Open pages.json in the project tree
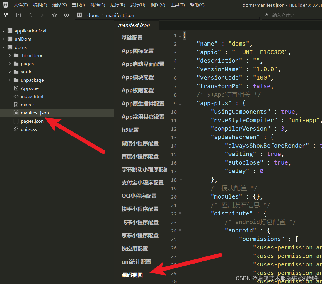Viewport: 322px width, 284px height. pos(32,121)
